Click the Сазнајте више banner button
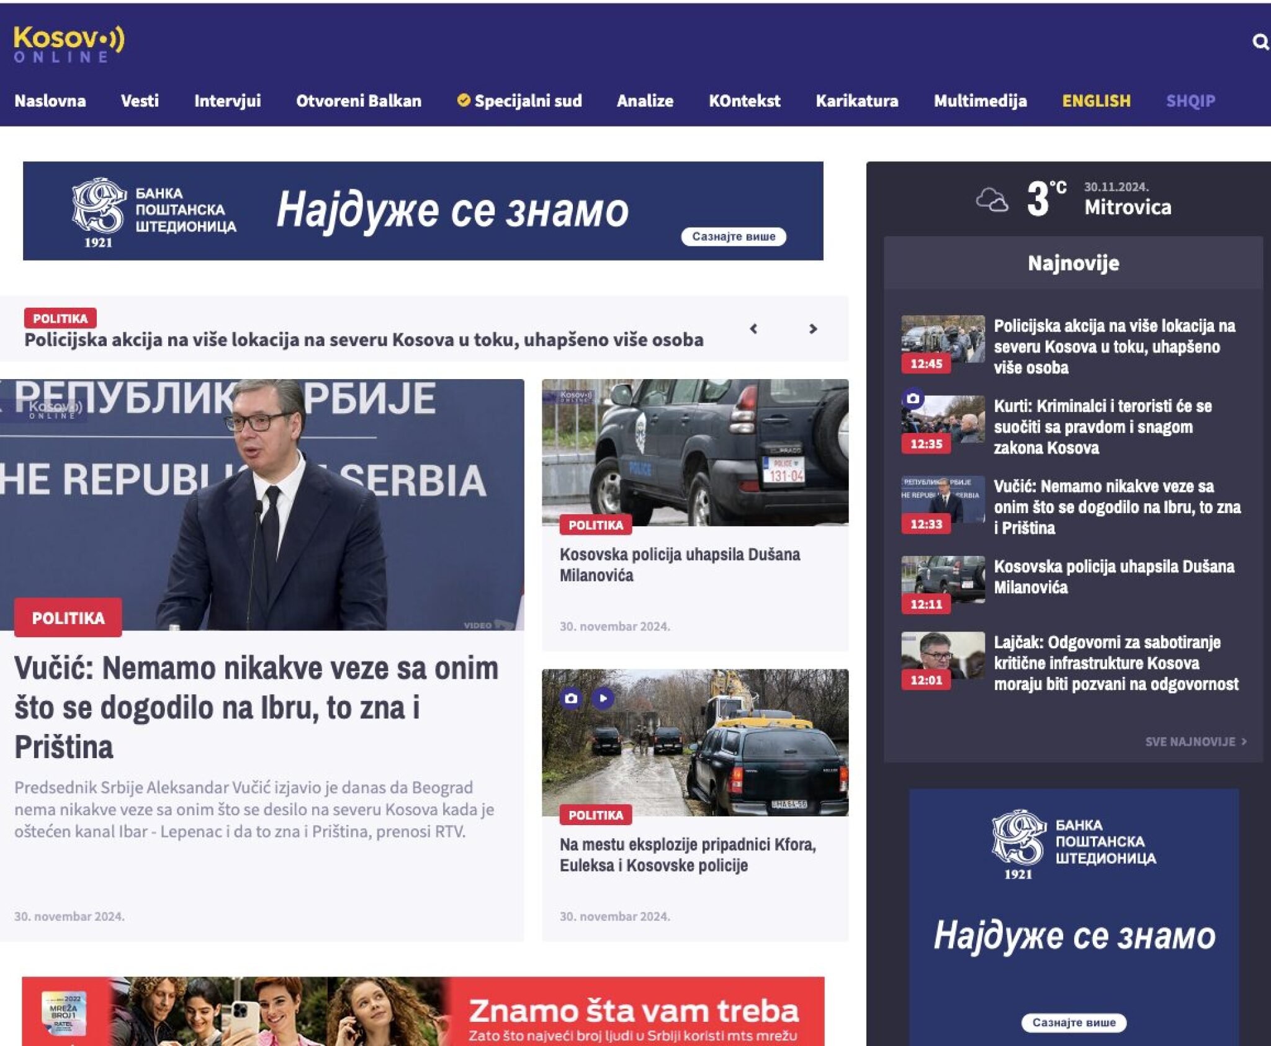The width and height of the screenshot is (1271, 1046). point(735,236)
